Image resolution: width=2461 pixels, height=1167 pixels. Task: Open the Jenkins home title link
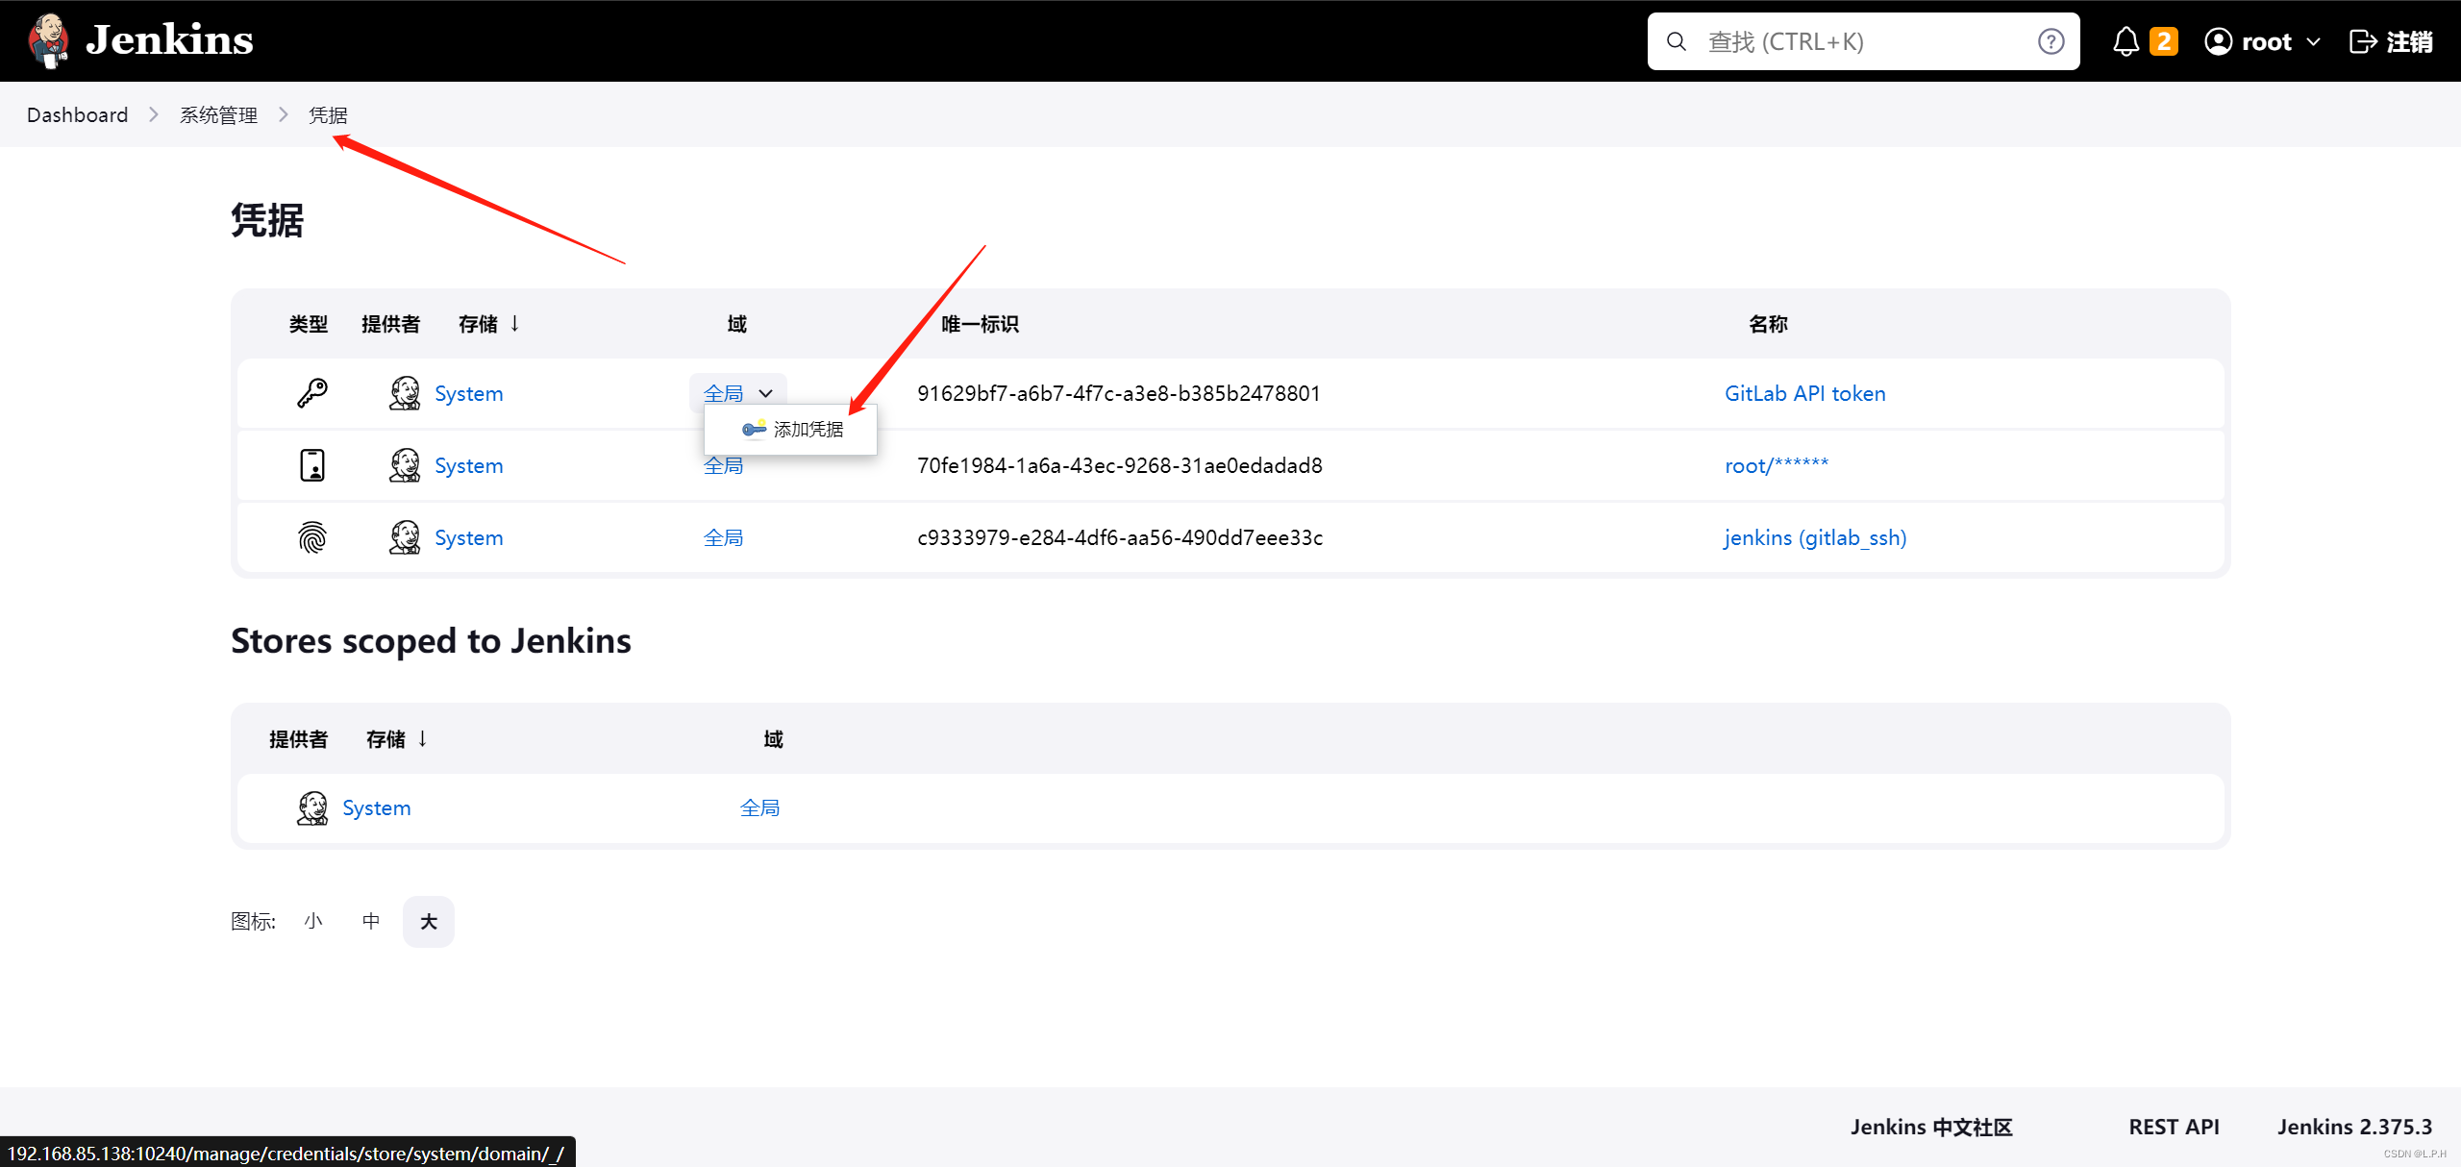169,40
